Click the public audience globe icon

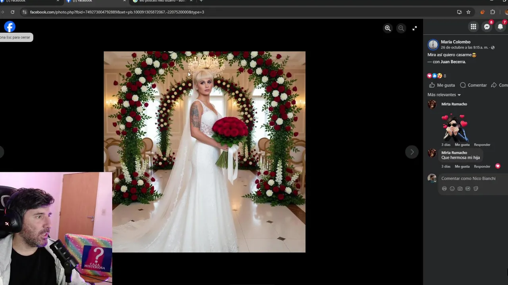(x=493, y=47)
